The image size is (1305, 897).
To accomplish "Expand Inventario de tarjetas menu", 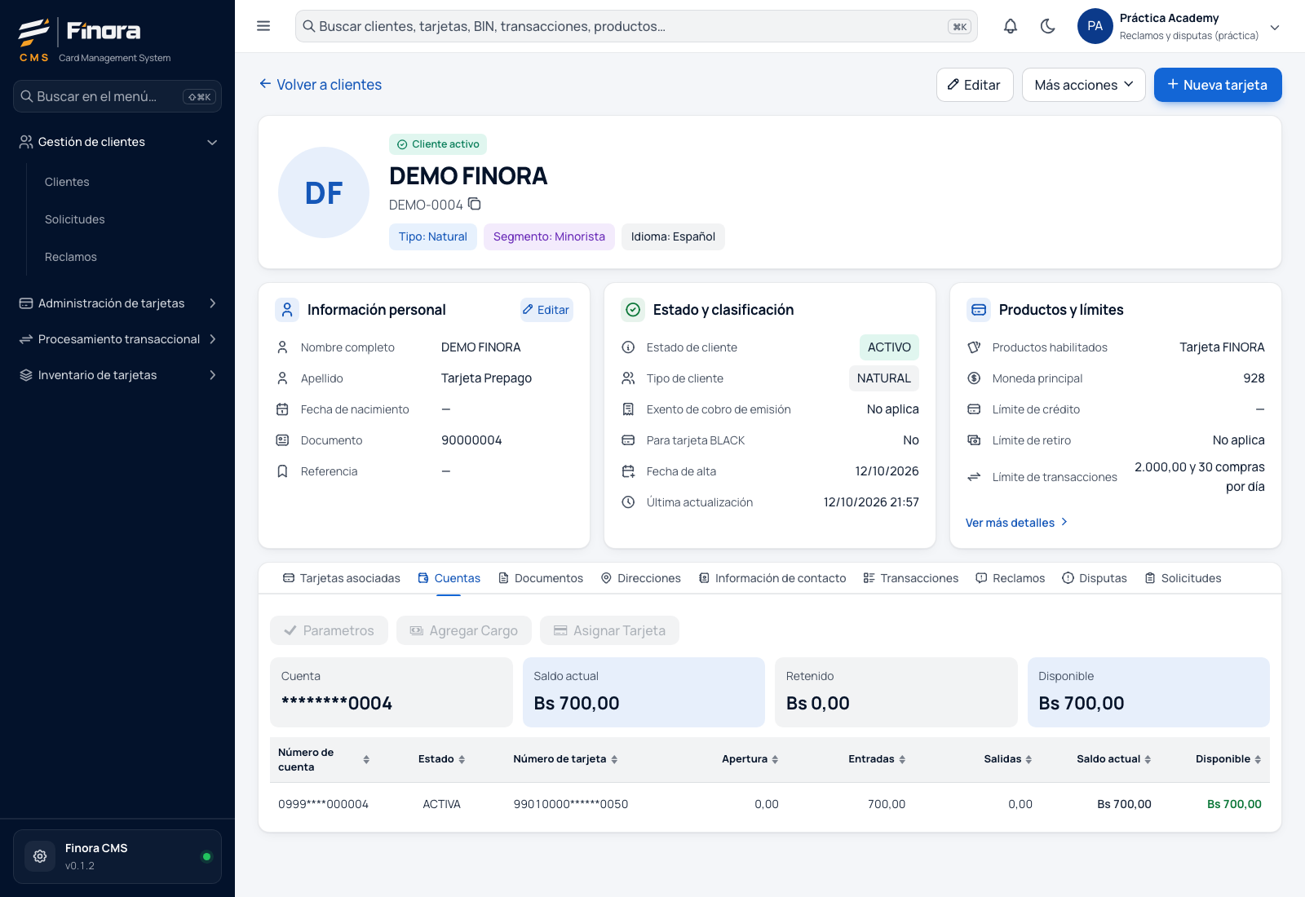I will [x=117, y=375].
